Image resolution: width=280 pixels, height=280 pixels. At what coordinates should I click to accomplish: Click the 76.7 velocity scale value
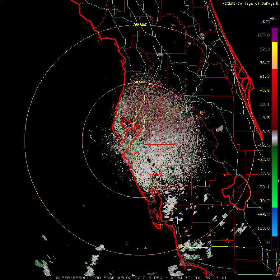(x=265, y=63)
